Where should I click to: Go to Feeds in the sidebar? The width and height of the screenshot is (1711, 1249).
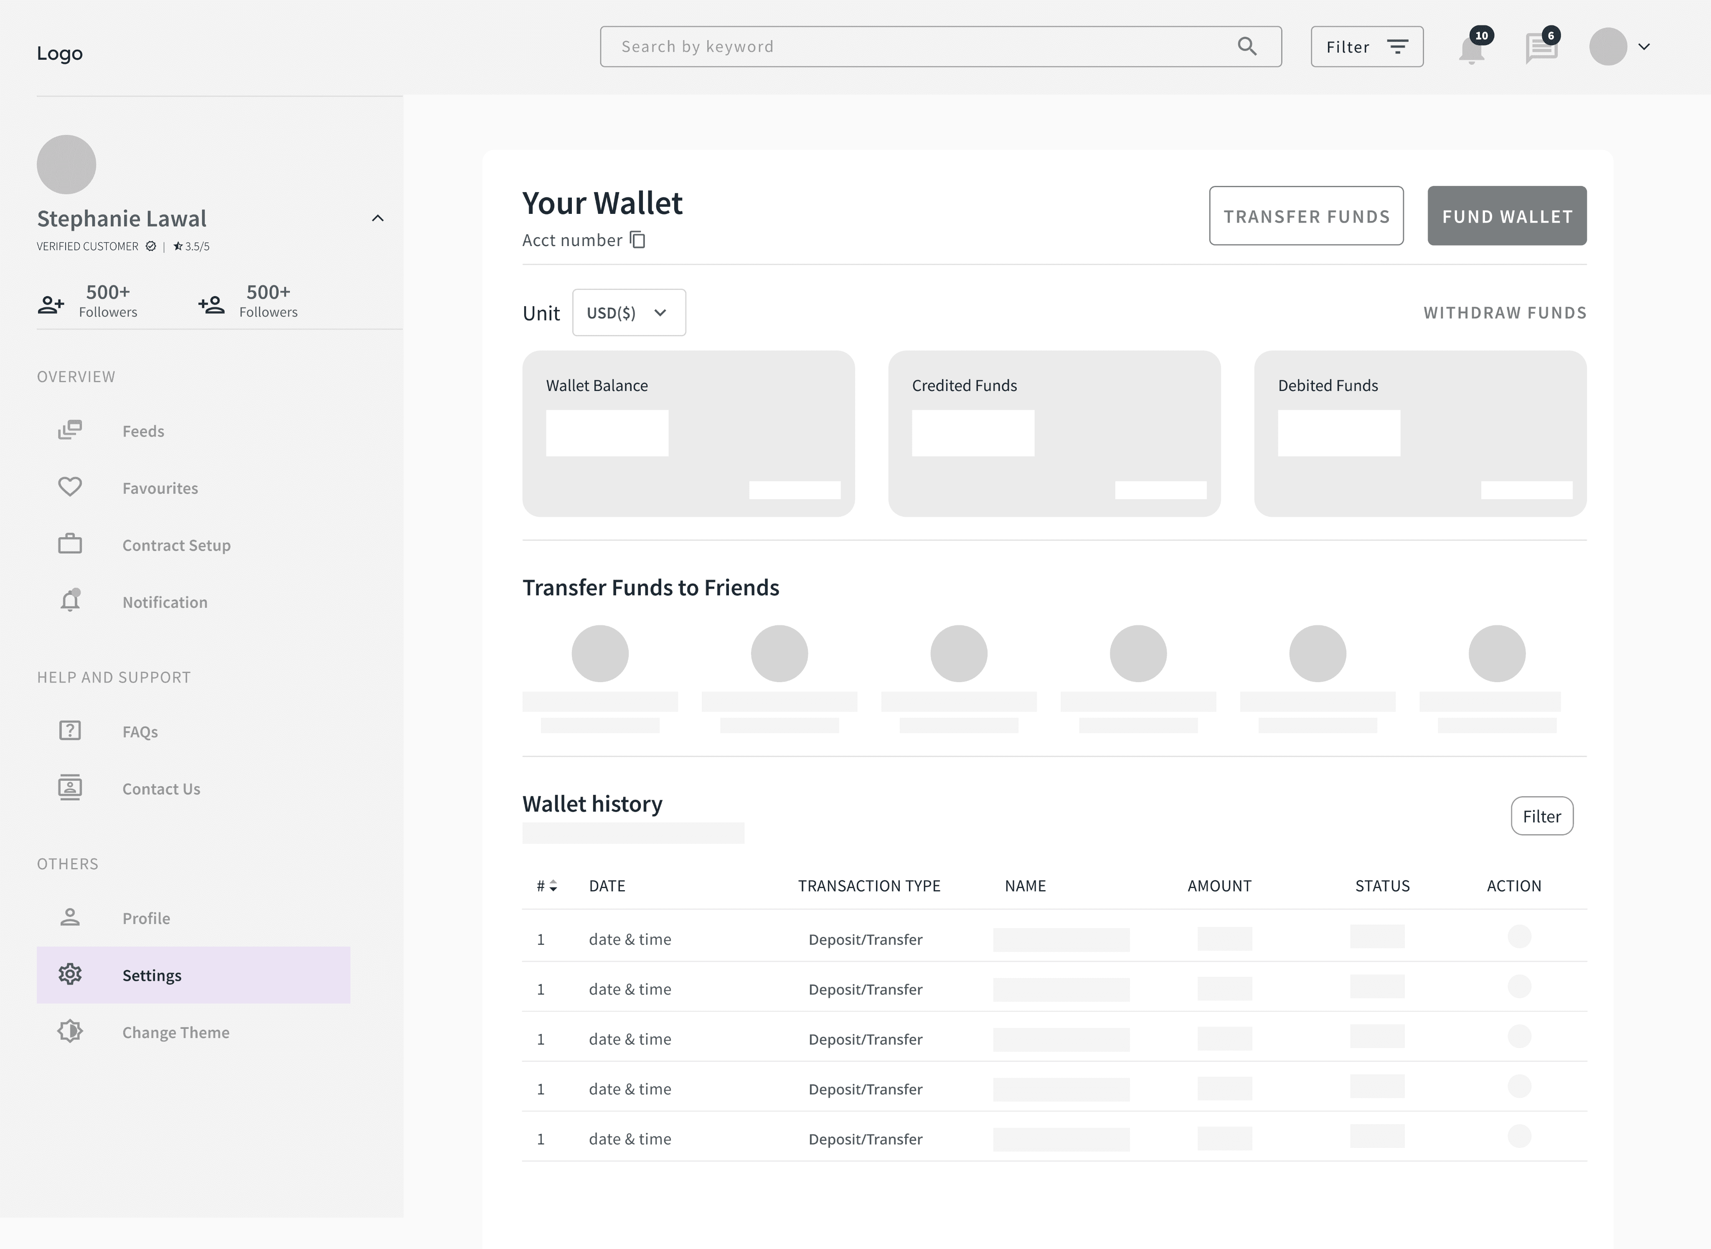click(143, 431)
